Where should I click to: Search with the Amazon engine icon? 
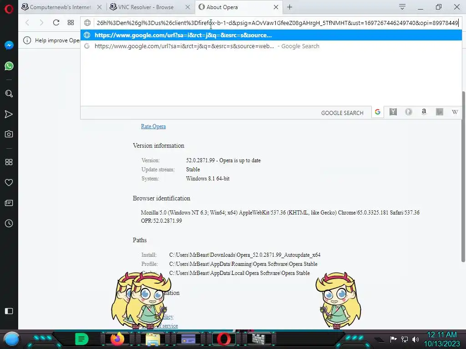pos(424,112)
